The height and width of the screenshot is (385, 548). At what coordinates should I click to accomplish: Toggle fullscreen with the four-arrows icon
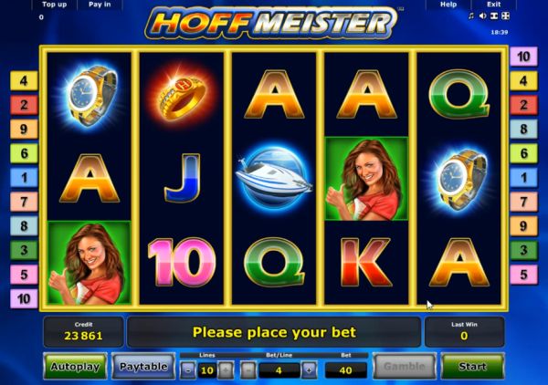[x=505, y=16]
